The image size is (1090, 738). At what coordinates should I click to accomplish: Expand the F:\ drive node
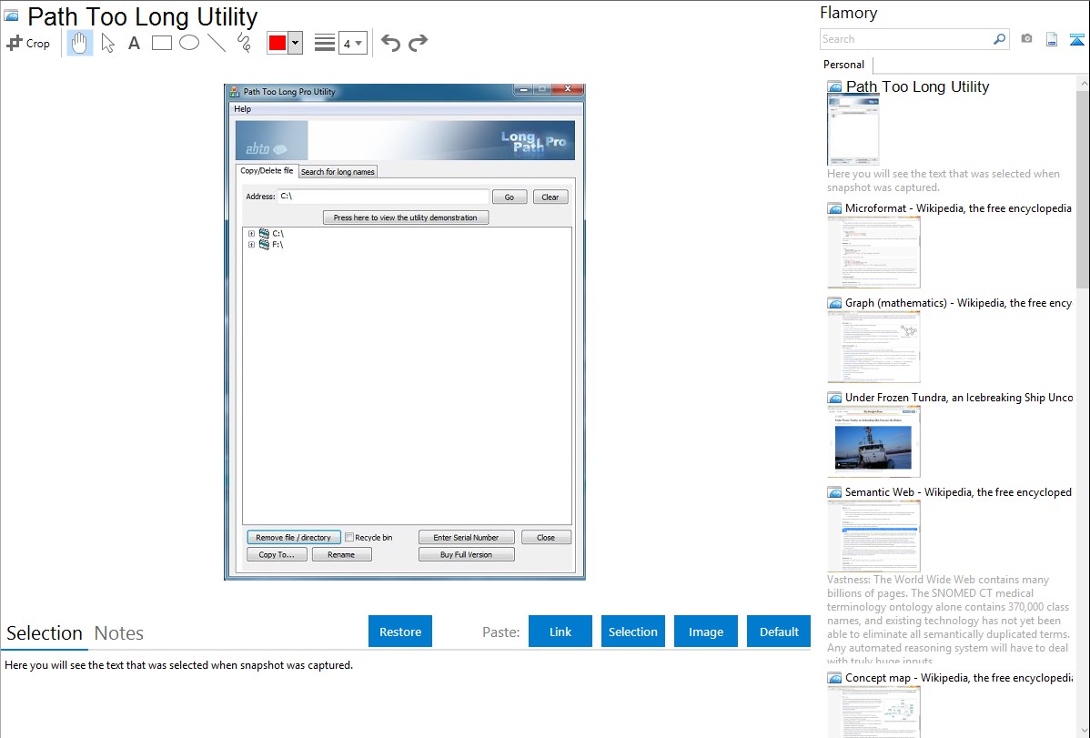[x=252, y=245]
